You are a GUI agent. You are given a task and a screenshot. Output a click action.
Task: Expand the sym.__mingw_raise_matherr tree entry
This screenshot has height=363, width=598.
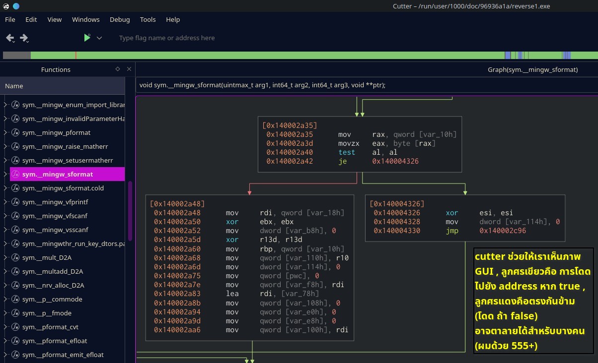coord(5,147)
